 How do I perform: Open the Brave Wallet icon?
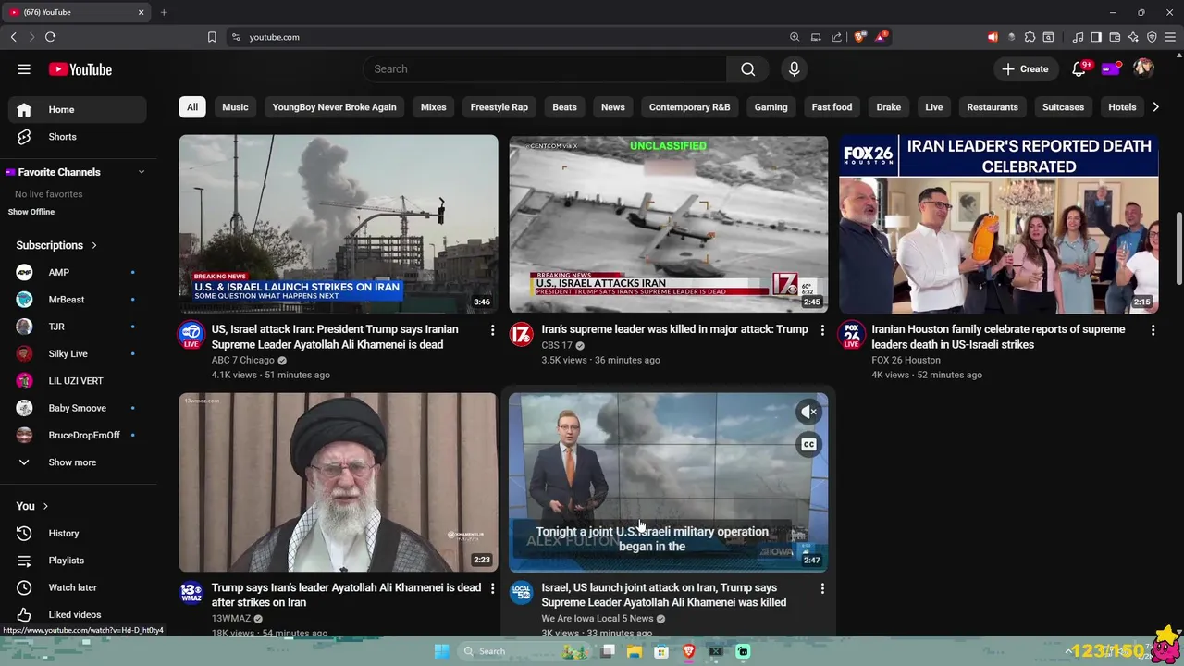(x=1115, y=37)
